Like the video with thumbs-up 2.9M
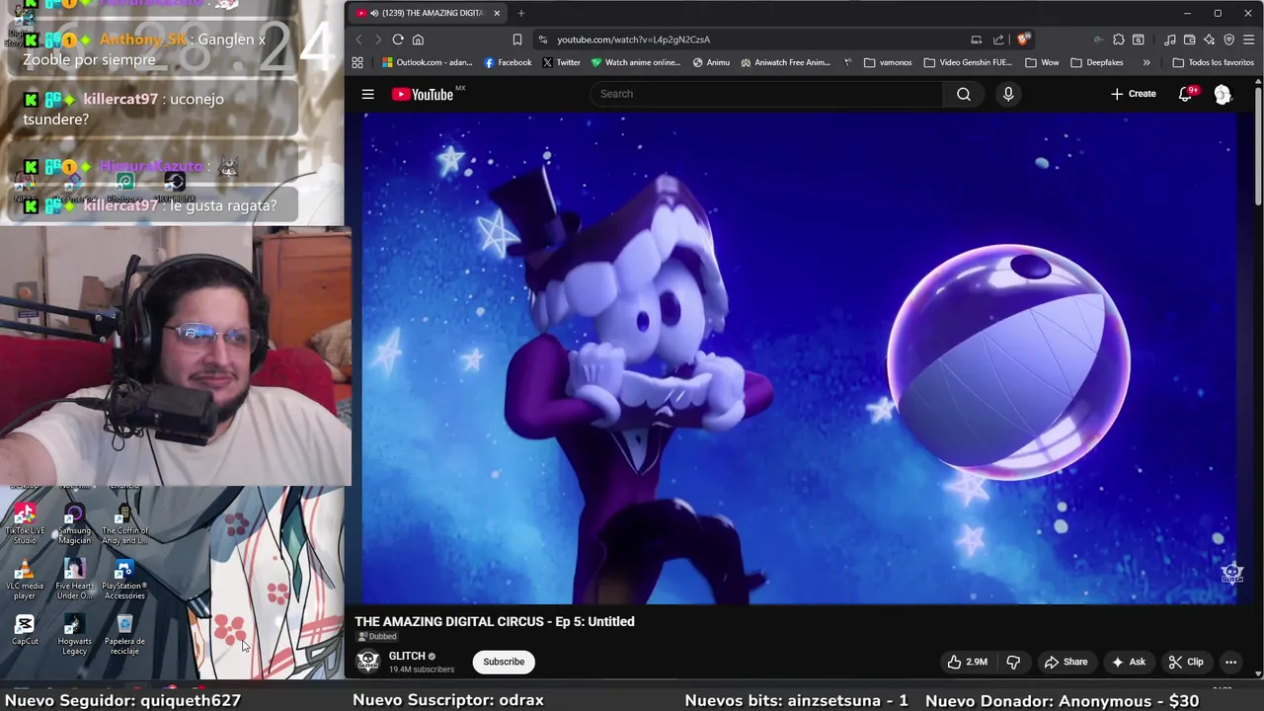This screenshot has height=711, width=1264. pos(967,662)
